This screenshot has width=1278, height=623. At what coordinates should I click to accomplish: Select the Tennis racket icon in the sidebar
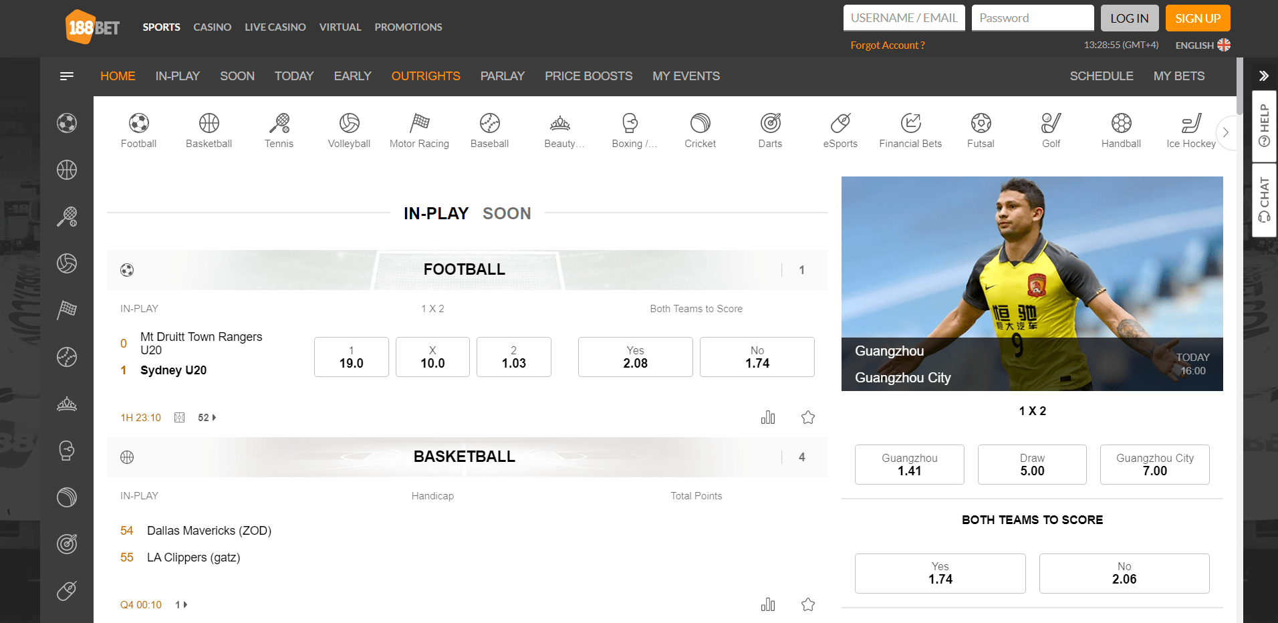67,217
